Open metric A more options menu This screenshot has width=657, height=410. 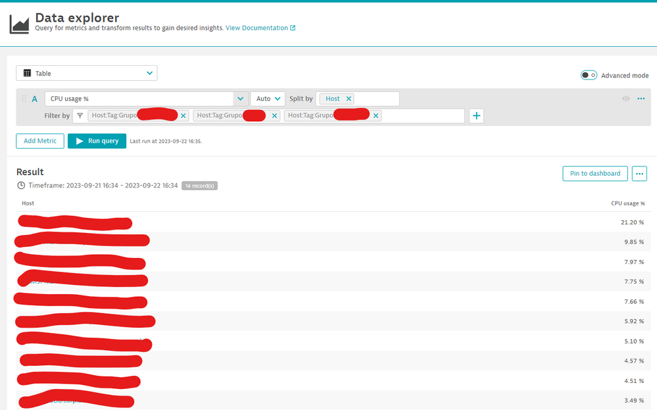641,99
